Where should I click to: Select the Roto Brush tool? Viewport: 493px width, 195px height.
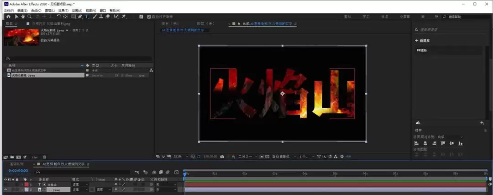pyautogui.click(x=116, y=17)
